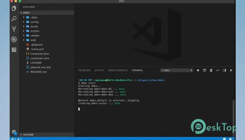Open the phpunit.xml.dist file name
This screenshot has height=140, width=245.
tap(41, 67)
